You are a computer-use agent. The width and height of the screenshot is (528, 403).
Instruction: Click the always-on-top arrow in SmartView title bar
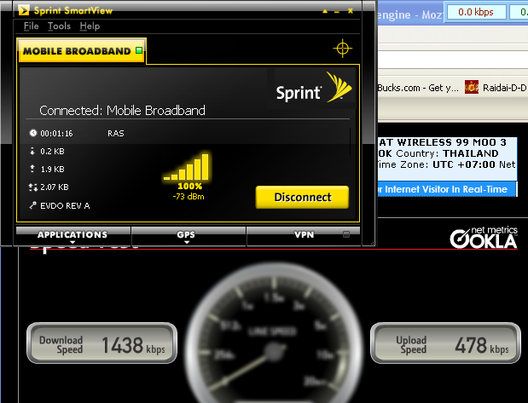325,11
